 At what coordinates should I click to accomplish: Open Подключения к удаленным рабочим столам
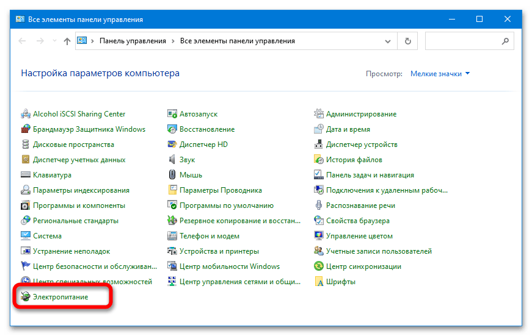click(x=387, y=190)
